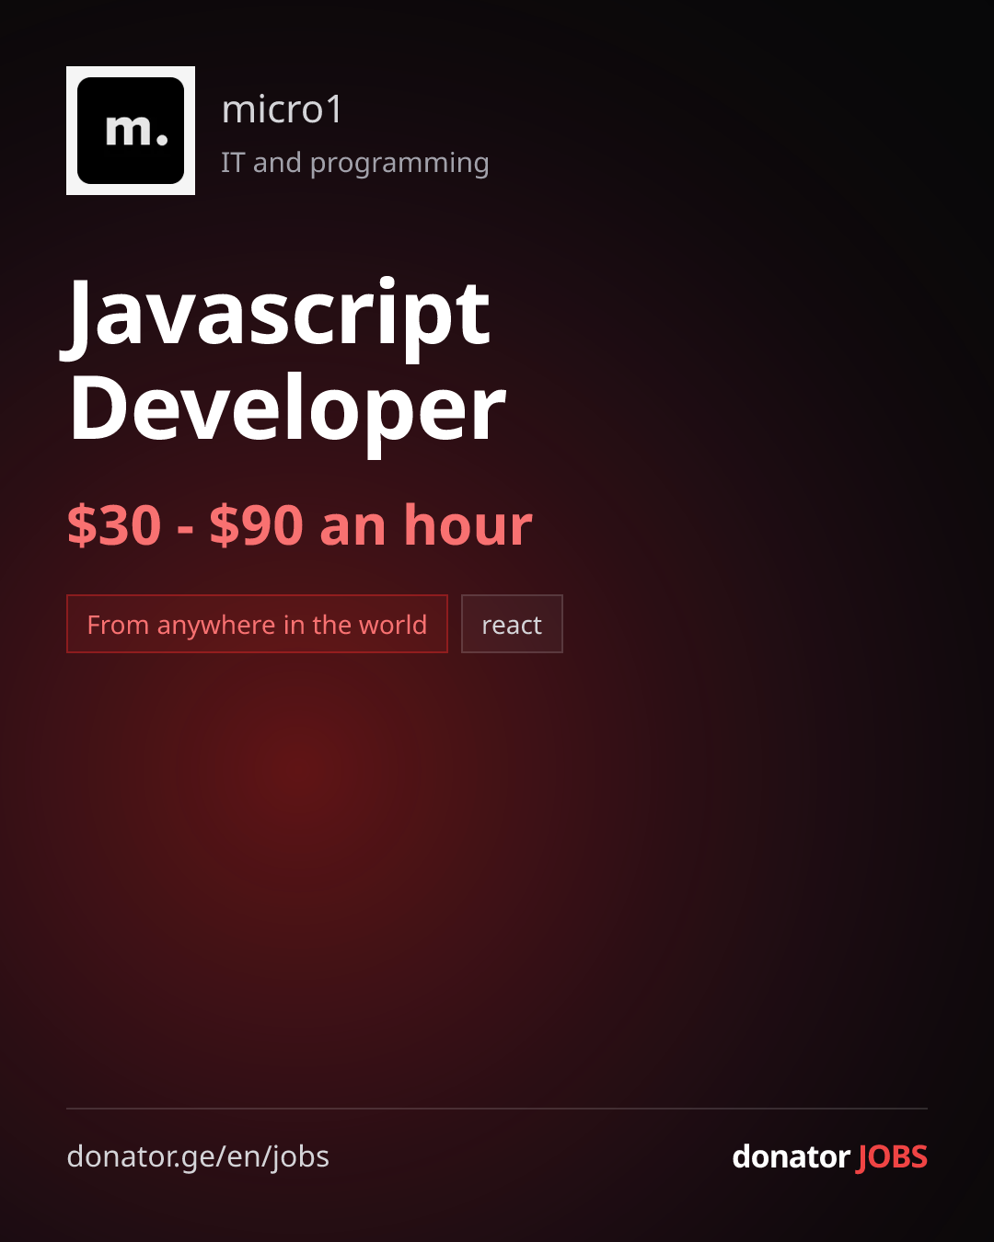Click the 'IT and programming' category text
994x1242 pixels.
click(355, 163)
